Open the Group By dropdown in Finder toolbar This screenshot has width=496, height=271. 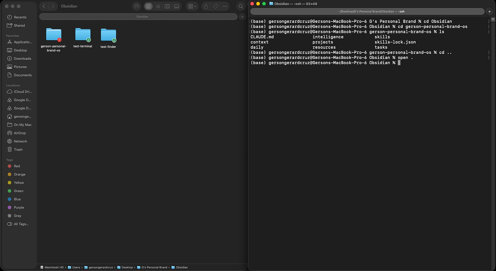pyautogui.click(x=192, y=6)
